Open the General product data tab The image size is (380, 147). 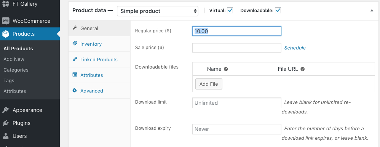(99, 29)
